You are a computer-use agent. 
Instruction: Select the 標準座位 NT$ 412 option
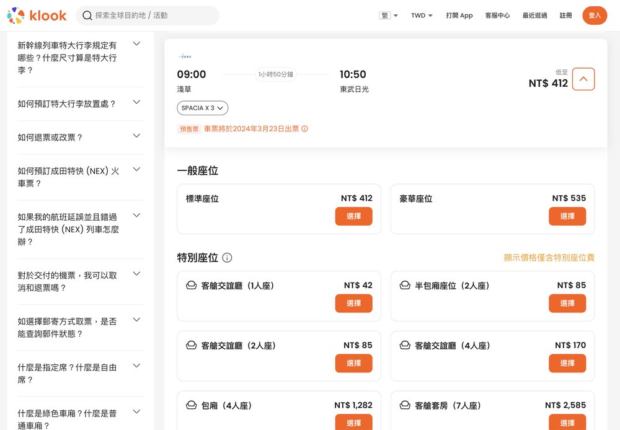coord(353,216)
